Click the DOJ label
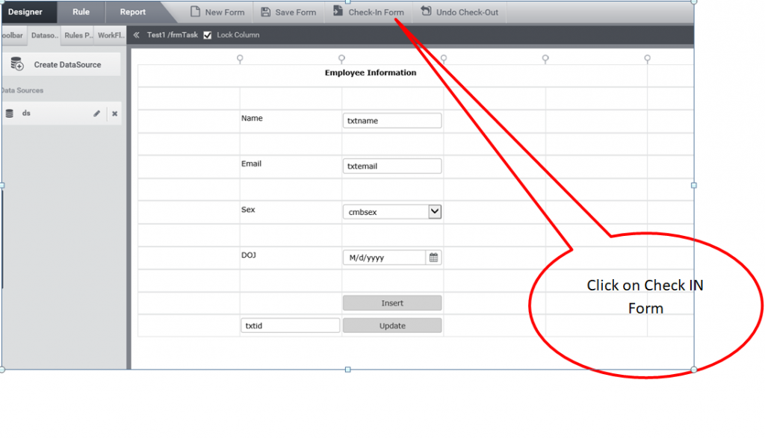This screenshot has height=439, width=765. pos(248,255)
